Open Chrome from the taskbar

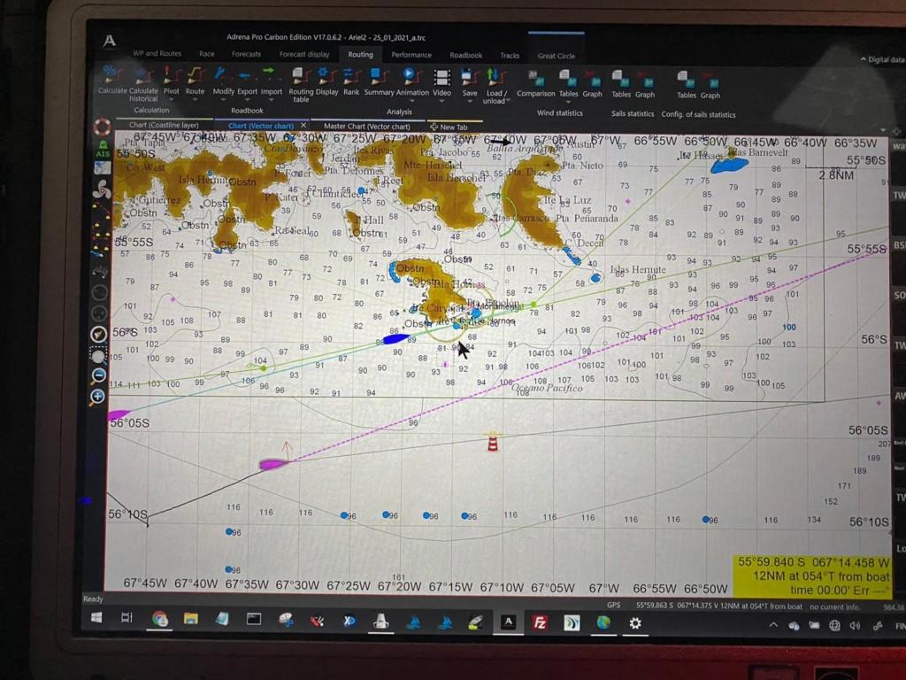(159, 619)
